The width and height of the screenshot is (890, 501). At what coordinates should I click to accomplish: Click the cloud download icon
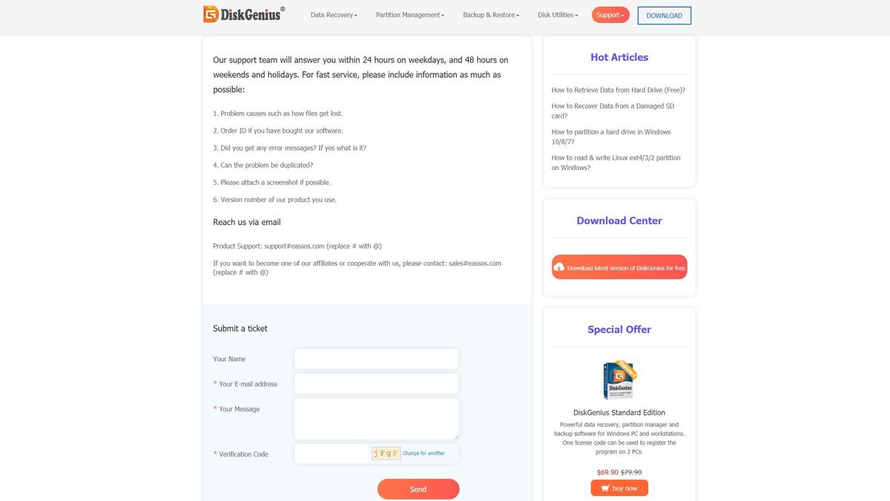pyautogui.click(x=559, y=267)
